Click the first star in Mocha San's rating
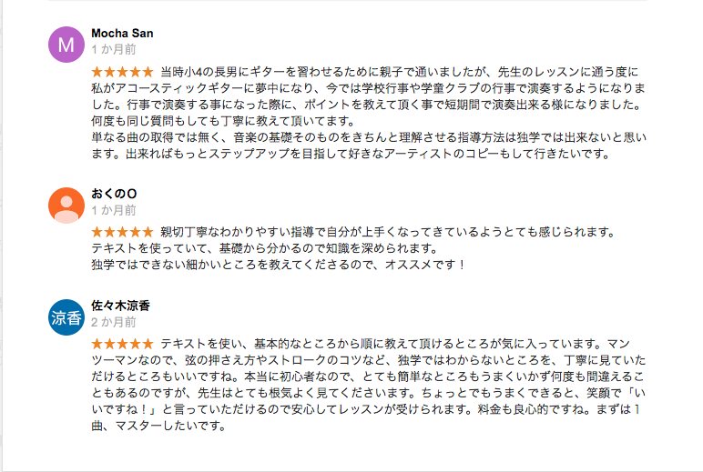Image resolution: width=703 pixels, height=472 pixels. click(97, 71)
